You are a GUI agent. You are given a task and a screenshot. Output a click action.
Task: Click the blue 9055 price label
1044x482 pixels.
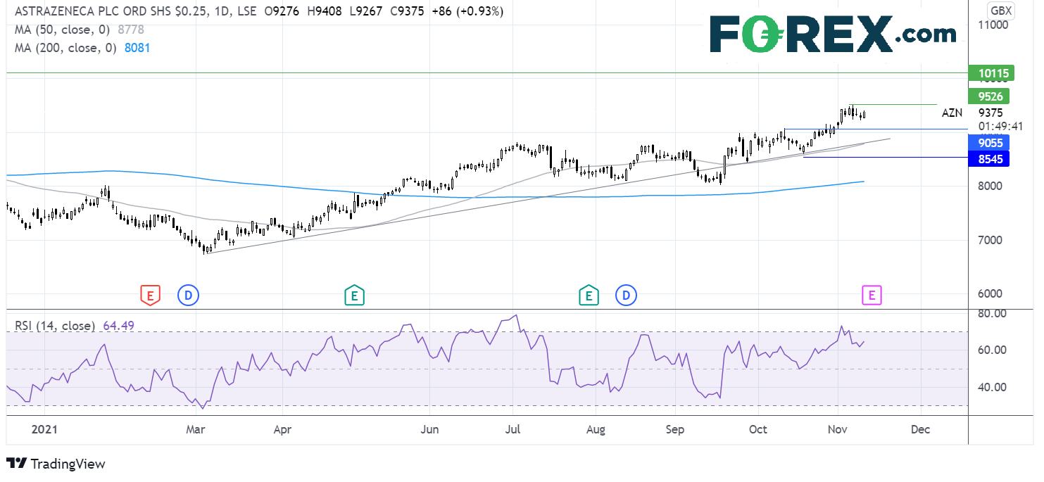(989, 143)
